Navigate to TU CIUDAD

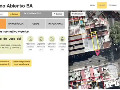(112, 5)
